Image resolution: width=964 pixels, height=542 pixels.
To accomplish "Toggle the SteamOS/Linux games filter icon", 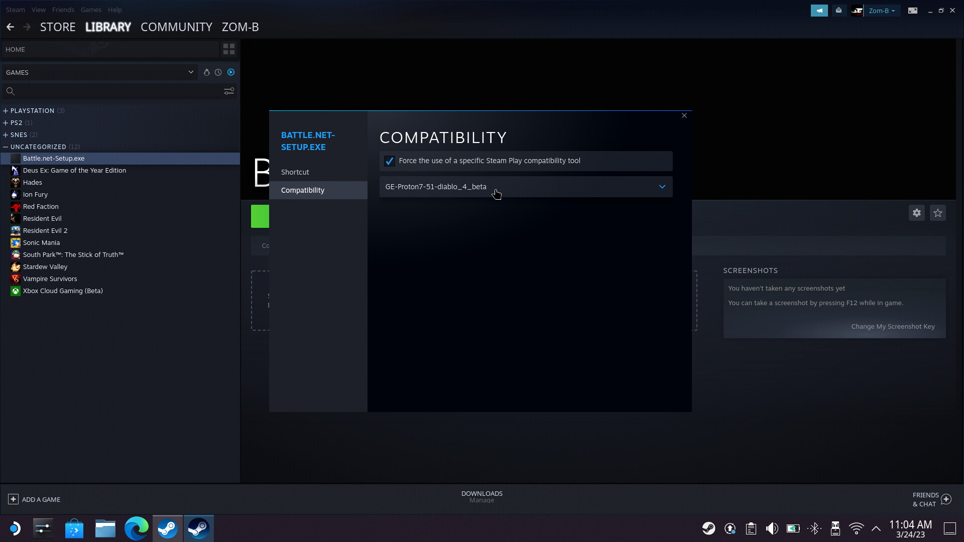I will (206, 72).
